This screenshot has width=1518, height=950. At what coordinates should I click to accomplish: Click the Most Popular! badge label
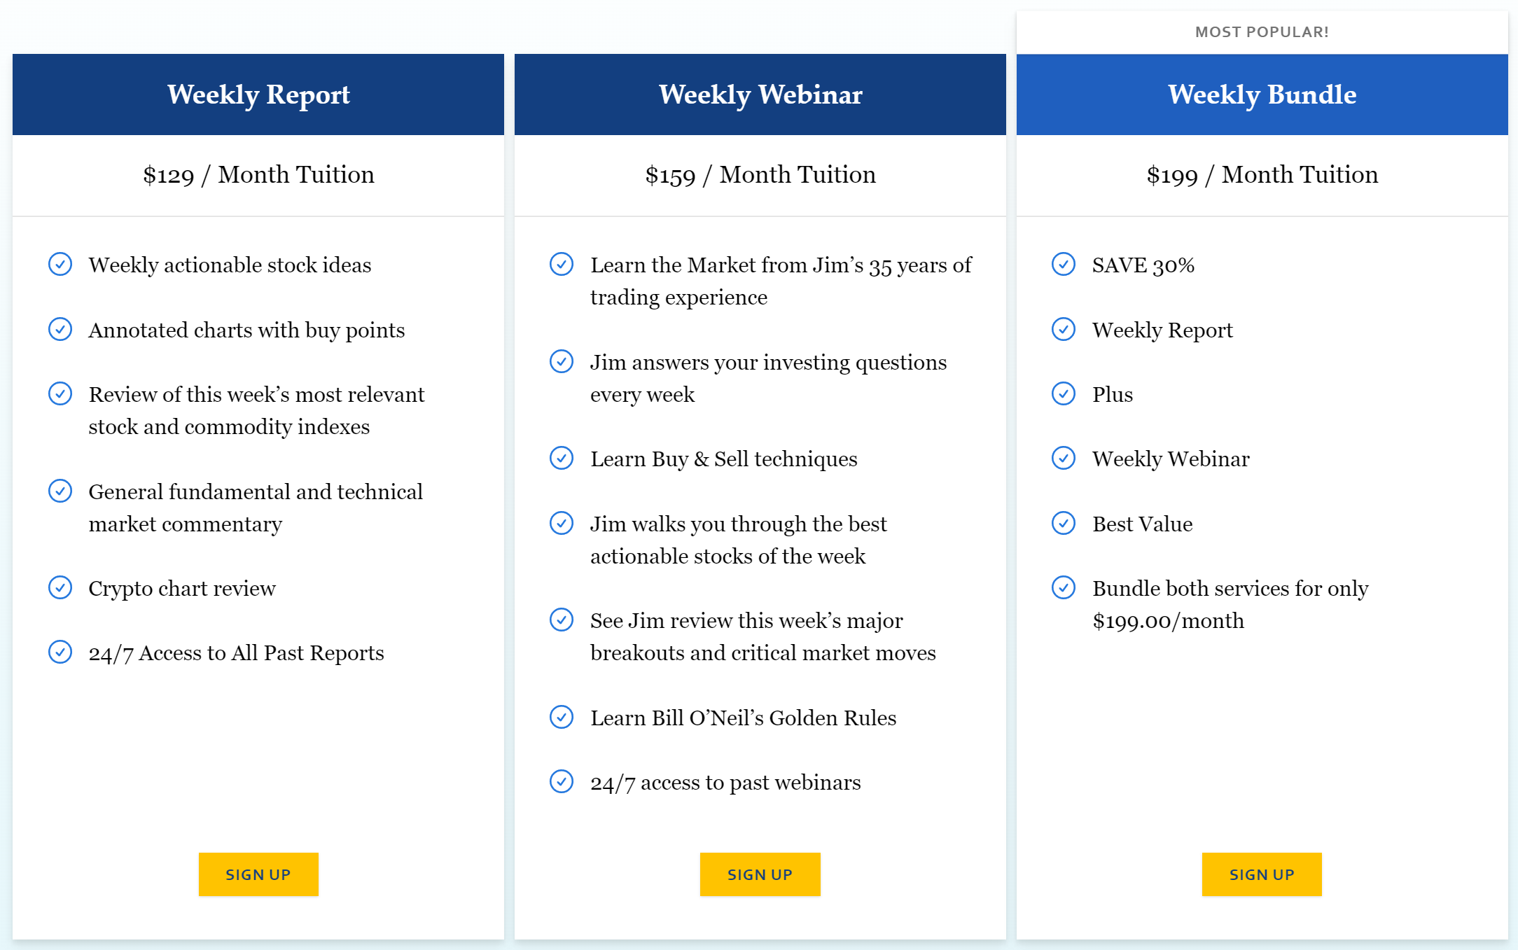[x=1262, y=32]
